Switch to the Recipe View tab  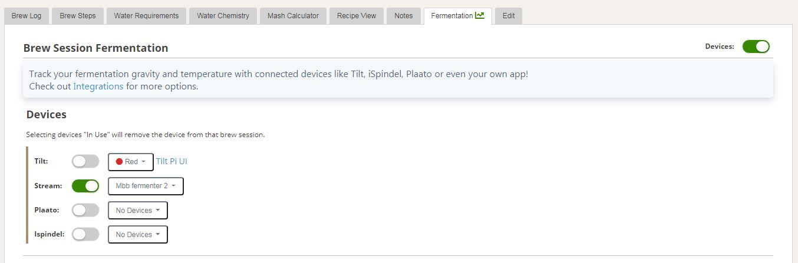pos(357,16)
